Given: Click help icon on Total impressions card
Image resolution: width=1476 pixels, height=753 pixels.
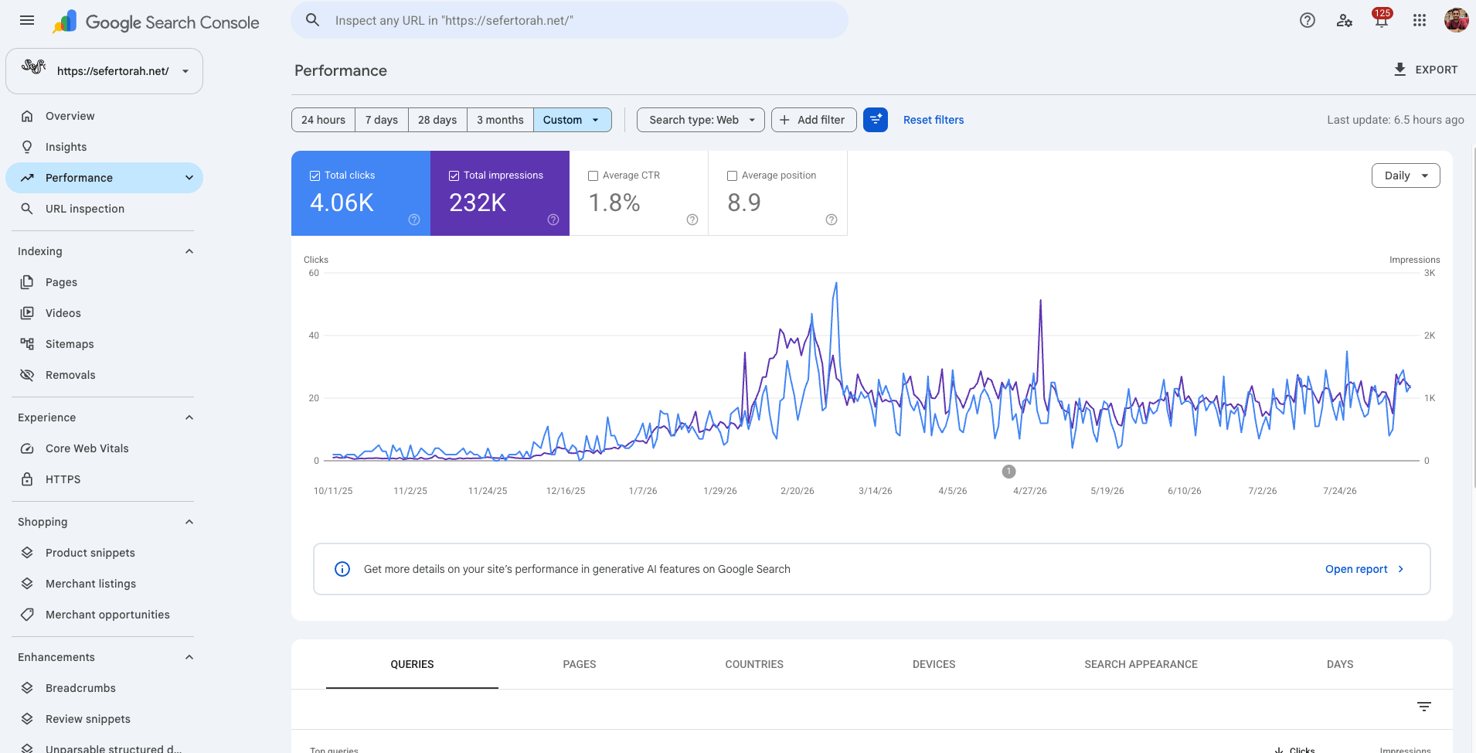Looking at the screenshot, I should 553,220.
